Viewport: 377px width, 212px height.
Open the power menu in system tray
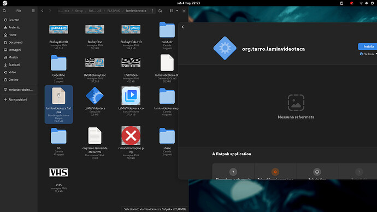point(372,3)
